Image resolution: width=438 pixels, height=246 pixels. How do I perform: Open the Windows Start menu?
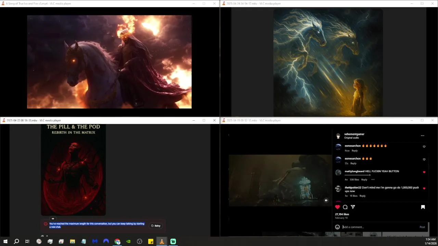click(x=5, y=242)
